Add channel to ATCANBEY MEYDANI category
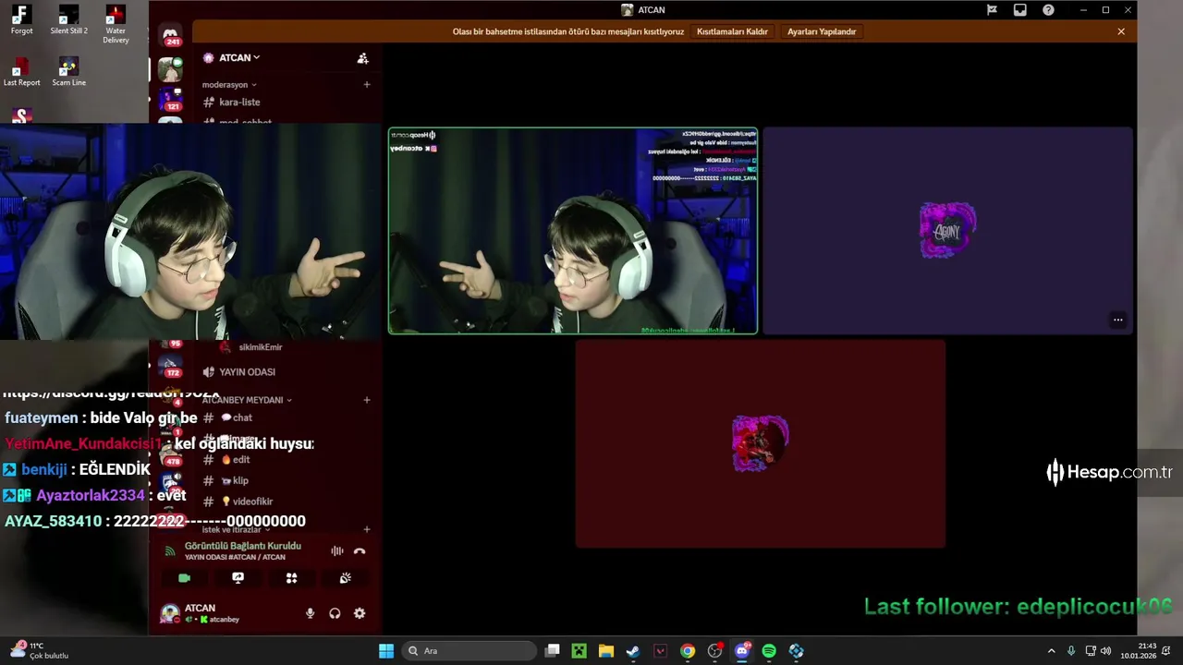This screenshot has height=665, width=1183. tap(367, 400)
